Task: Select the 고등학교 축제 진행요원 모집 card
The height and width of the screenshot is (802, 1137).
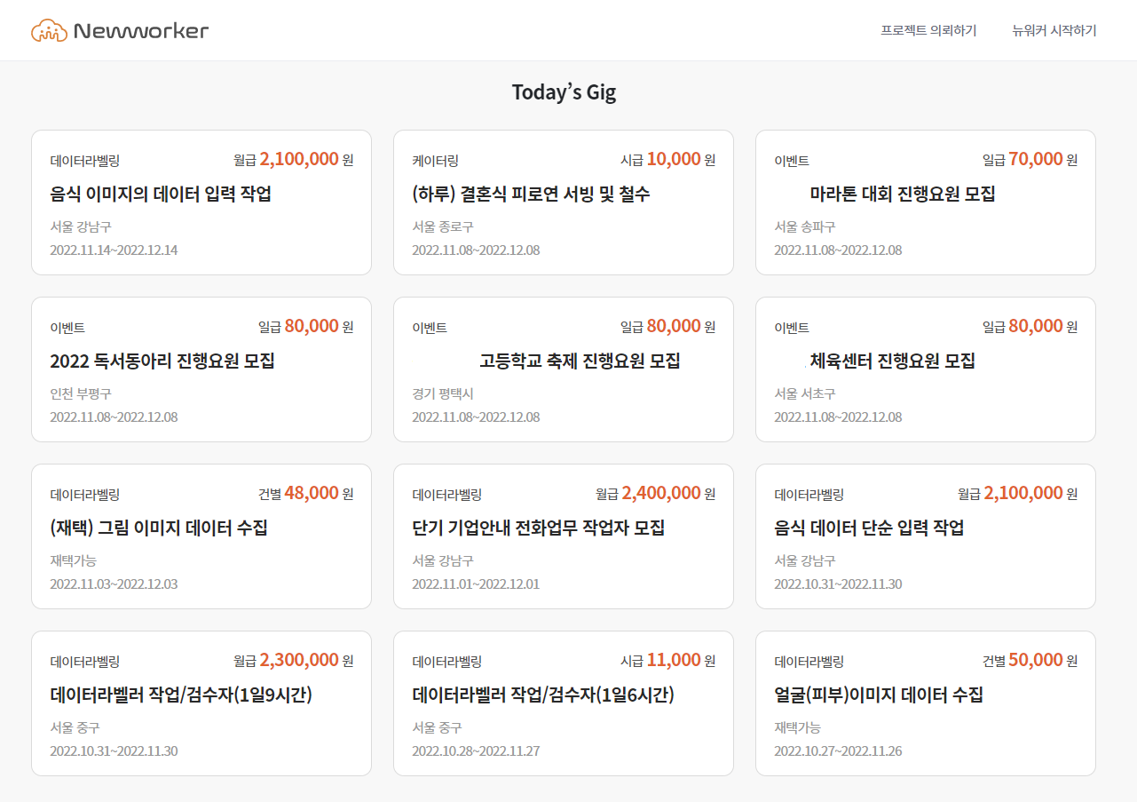Action: click(580, 361)
